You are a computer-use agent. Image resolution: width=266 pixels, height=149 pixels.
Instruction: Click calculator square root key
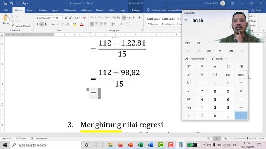point(189,83)
